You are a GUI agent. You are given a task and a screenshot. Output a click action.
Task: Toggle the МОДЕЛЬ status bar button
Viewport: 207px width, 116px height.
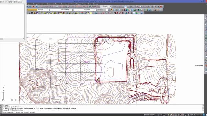tap(192, 115)
